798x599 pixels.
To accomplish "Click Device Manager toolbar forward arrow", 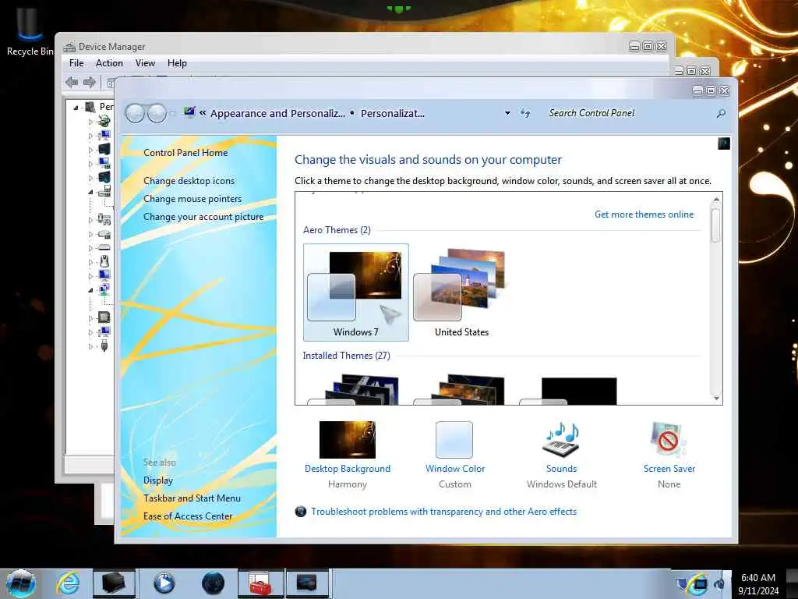I will click(90, 82).
